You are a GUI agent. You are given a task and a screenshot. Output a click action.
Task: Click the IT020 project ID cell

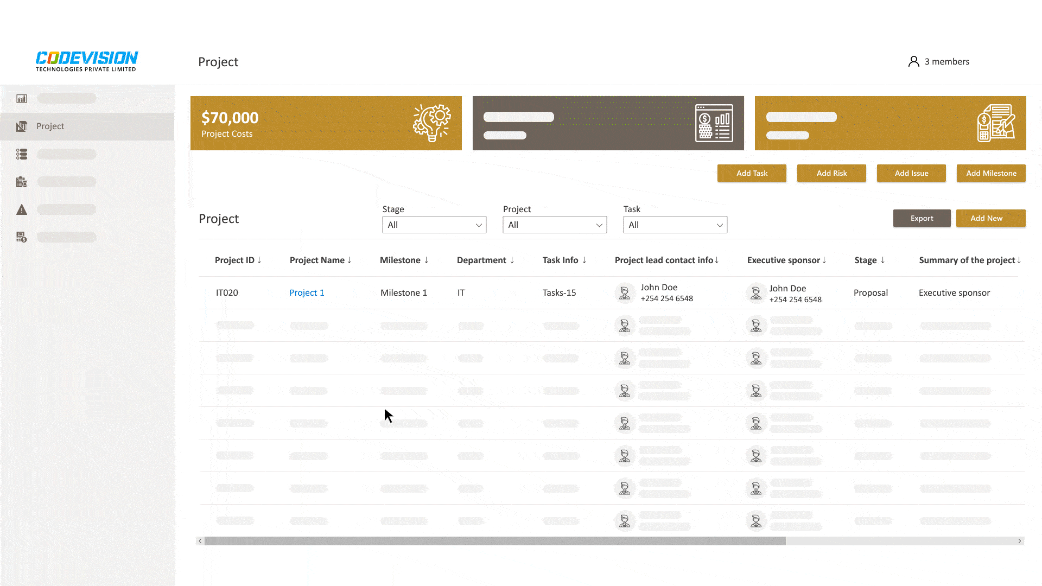coord(227,292)
